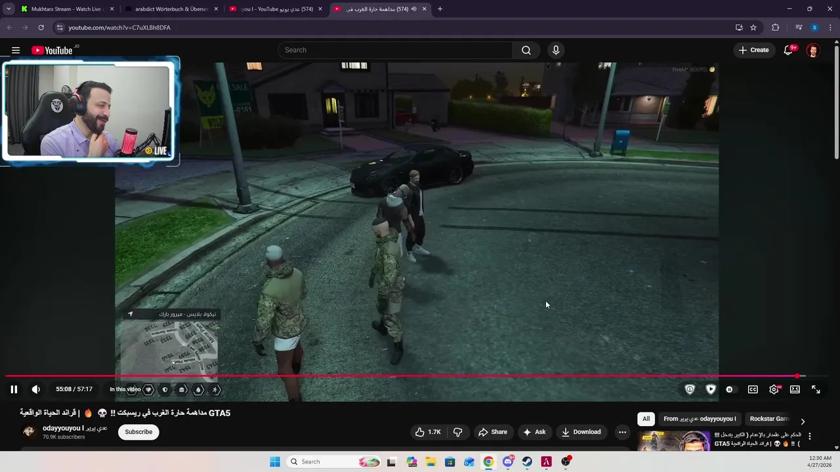
Task: Open Windows Start menu
Action: pos(275,462)
